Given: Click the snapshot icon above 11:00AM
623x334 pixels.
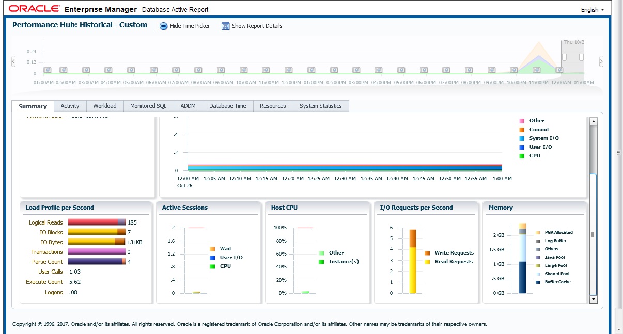Looking at the screenshot, I should coord(266,70).
